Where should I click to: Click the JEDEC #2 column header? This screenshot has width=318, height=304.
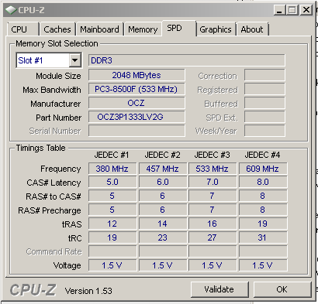[162, 155]
